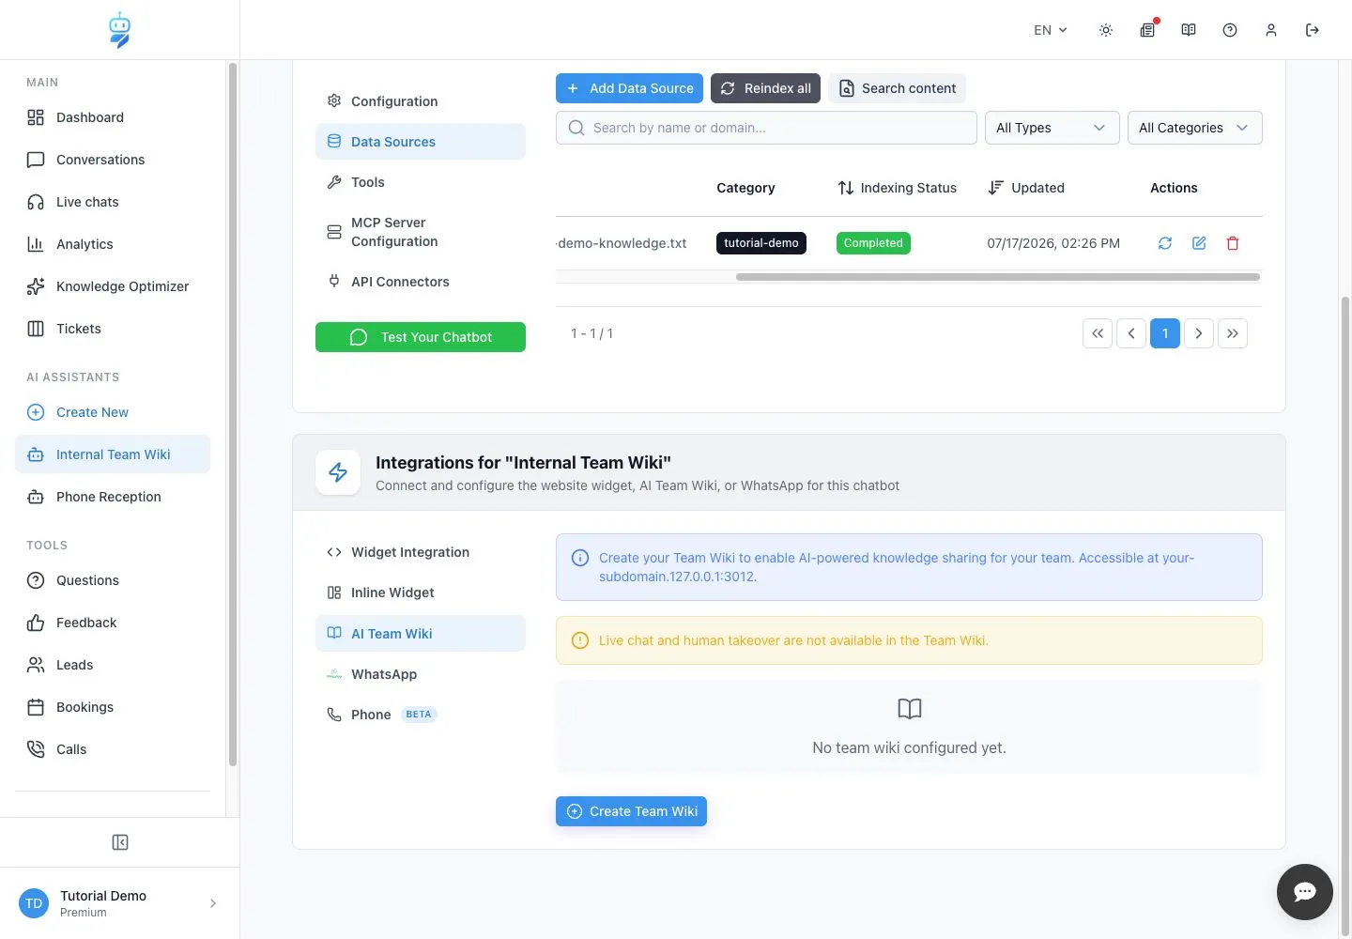Select AI Team Wiki integration tab

coord(421,634)
